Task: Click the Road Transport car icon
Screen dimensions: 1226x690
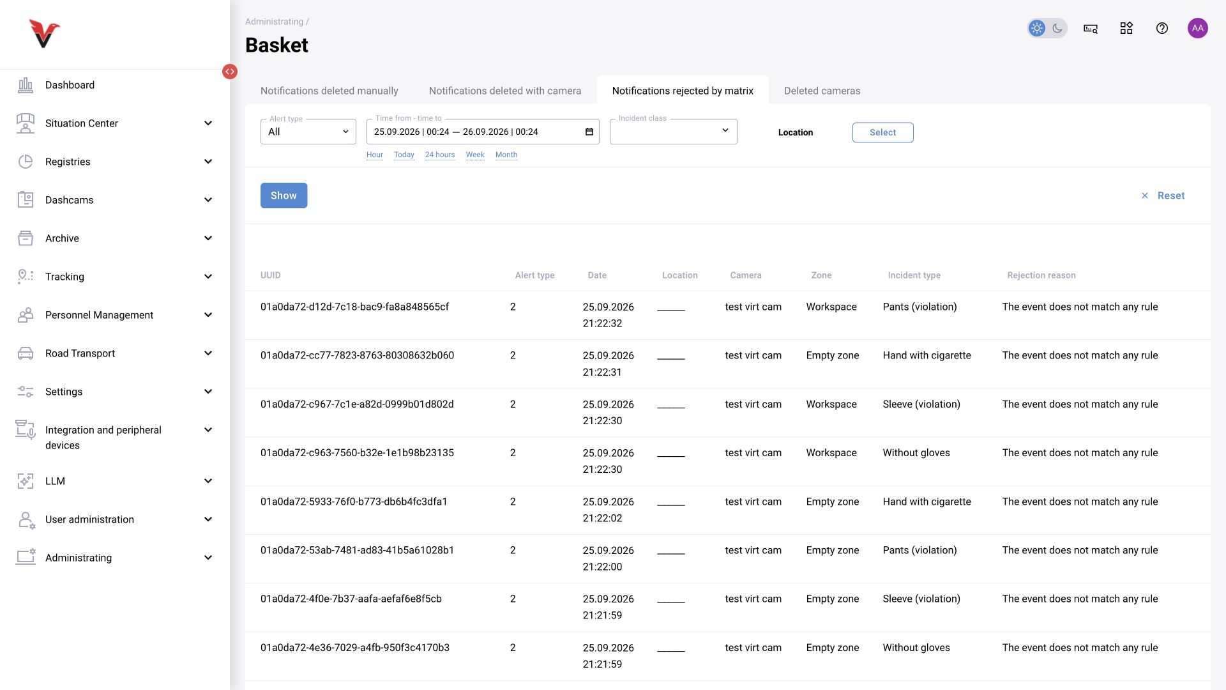Action: click(x=26, y=353)
